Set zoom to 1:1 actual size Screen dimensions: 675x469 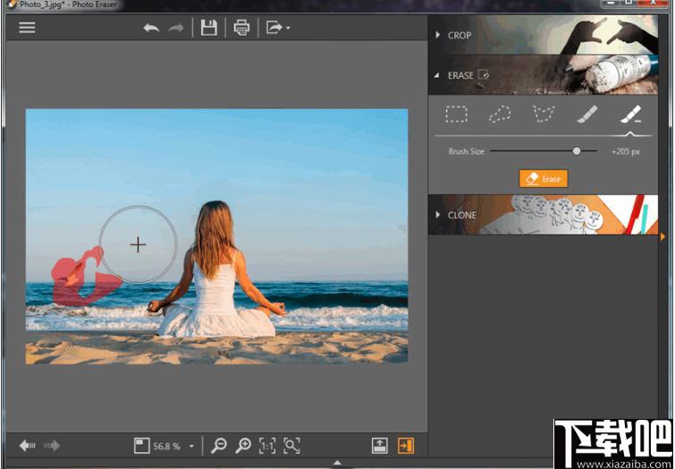tap(267, 446)
